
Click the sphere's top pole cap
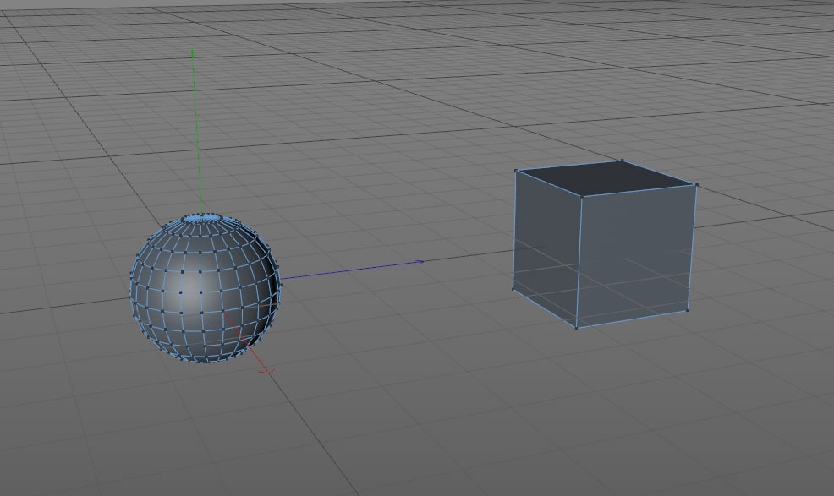202,217
